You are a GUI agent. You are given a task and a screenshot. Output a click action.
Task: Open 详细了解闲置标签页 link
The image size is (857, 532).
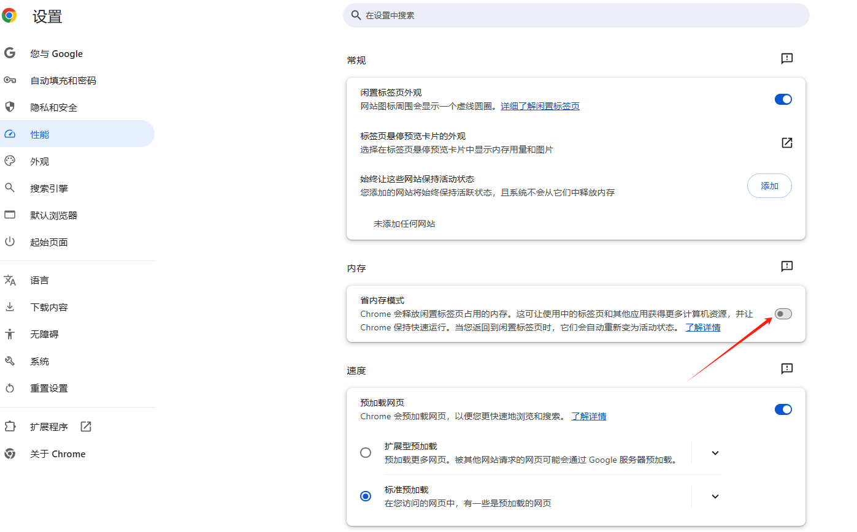tap(540, 106)
